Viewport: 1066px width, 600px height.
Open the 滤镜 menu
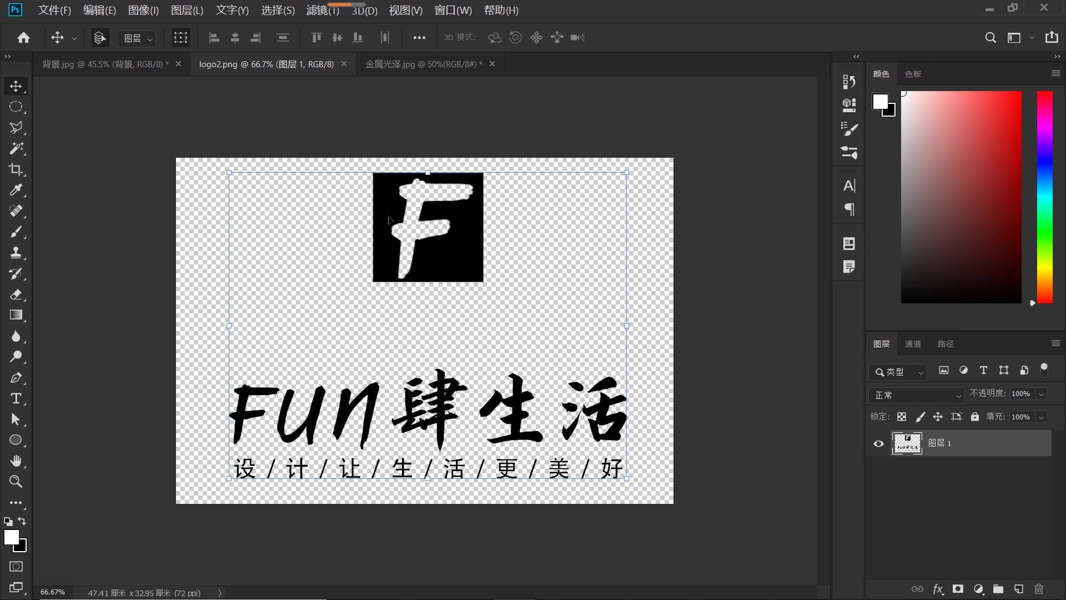(321, 10)
